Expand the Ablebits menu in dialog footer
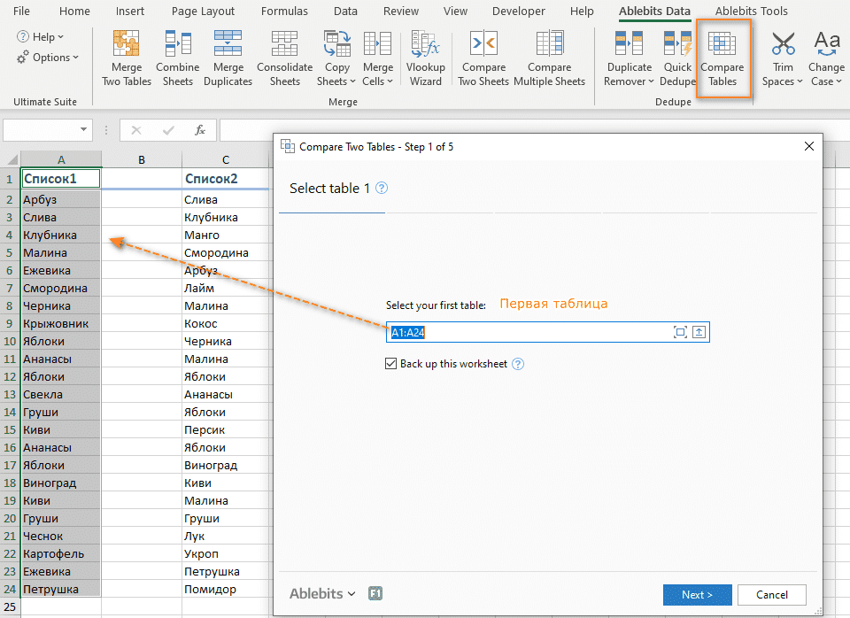Screen dimensions: 850x618 (x=322, y=593)
